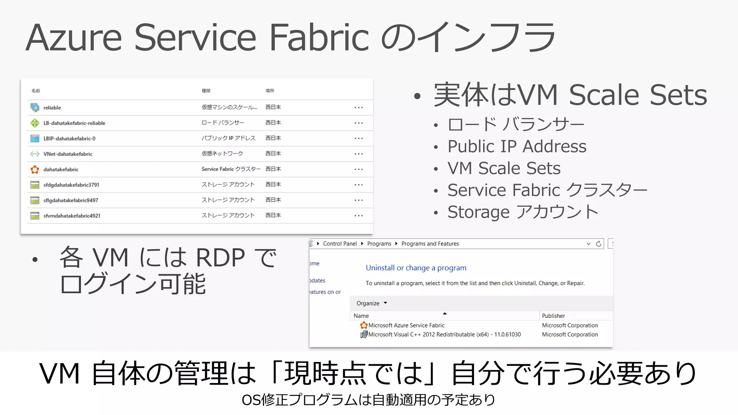Sort programs by the Name column
The height and width of the screenshot is (415, 738).
[445, 316]
